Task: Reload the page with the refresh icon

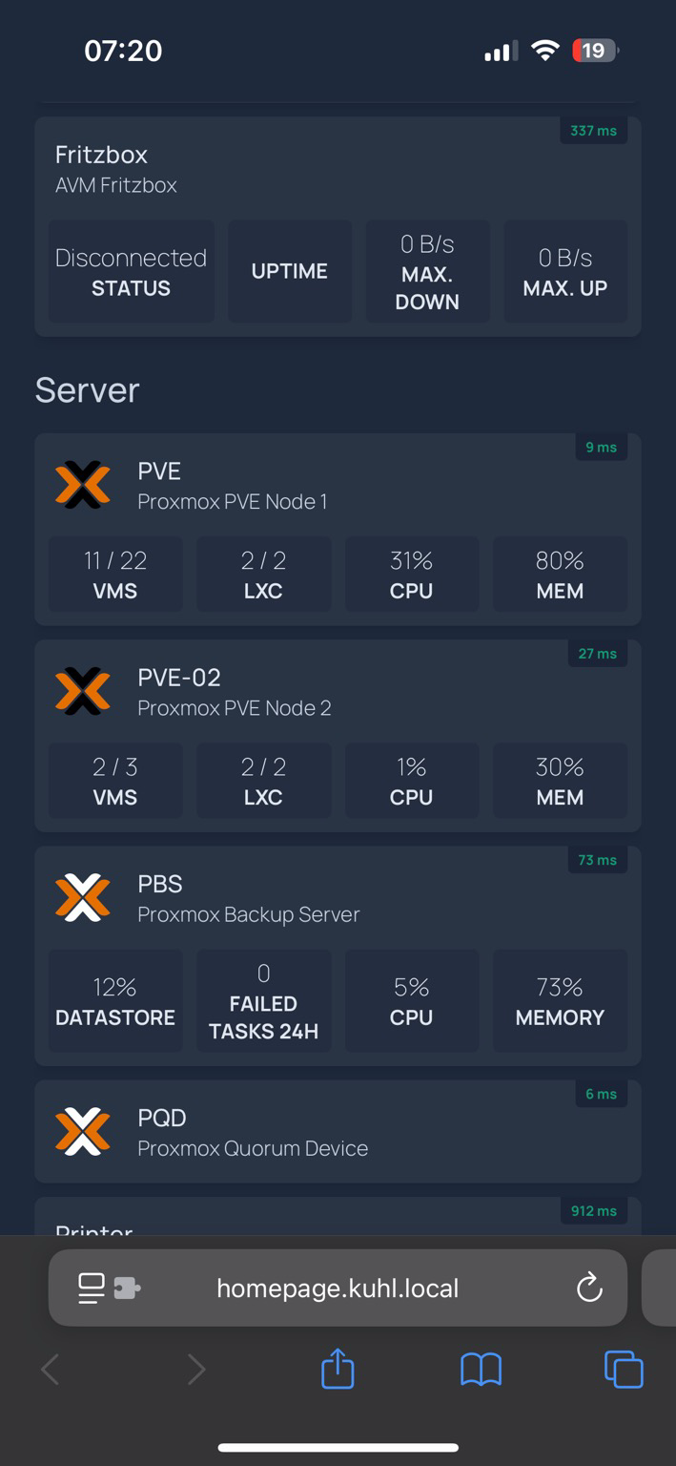Action: point(589,1288)
